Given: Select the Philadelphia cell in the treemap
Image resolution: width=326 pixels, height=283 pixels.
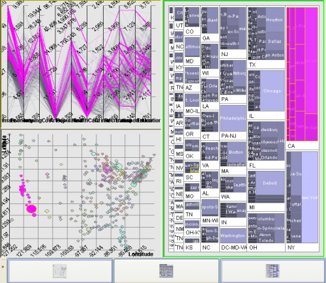Looking at the screenshot, I should pyautogui.click(x=233, y=118).
